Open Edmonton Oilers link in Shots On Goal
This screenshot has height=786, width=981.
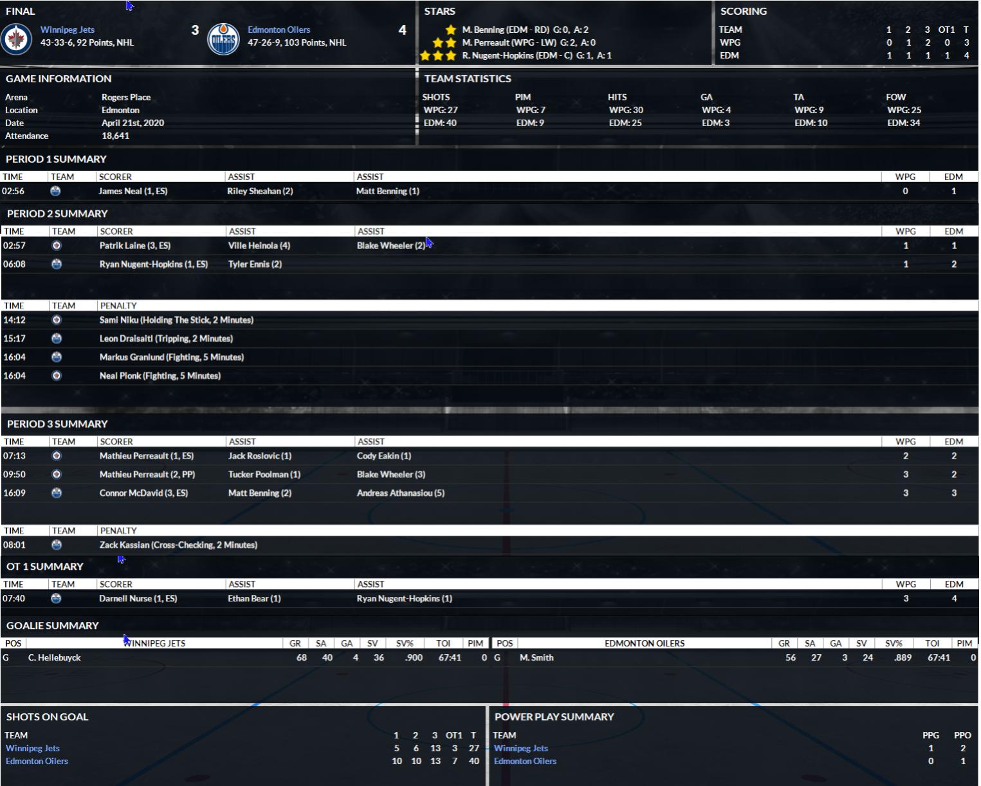pos(37,762)
